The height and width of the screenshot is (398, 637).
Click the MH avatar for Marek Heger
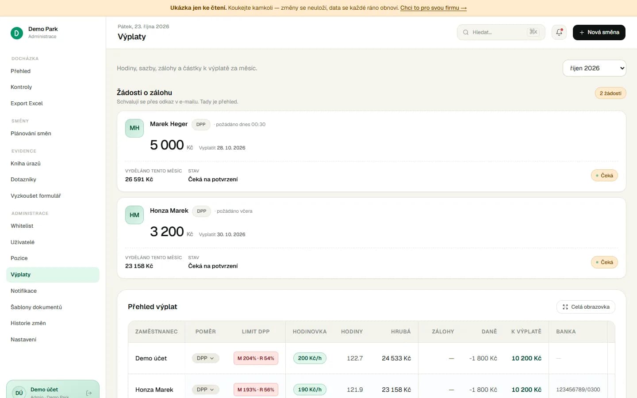click(134, 128)
